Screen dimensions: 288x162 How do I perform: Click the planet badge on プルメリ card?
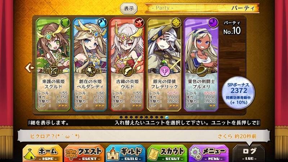202,71
